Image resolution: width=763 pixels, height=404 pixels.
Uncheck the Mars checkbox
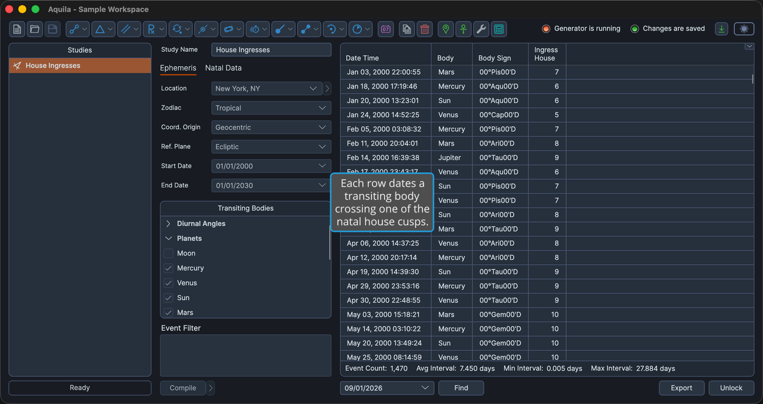coord(169,313)
